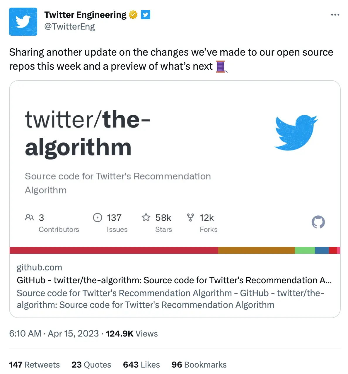The image size is (348, 374).
Task: Open the @TwitterEng profile handle
Action: pyautogui.click(x=70, y=27)
